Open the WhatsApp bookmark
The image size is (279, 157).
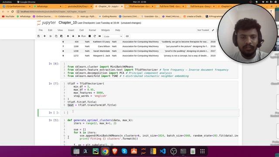tap(24, 17)
